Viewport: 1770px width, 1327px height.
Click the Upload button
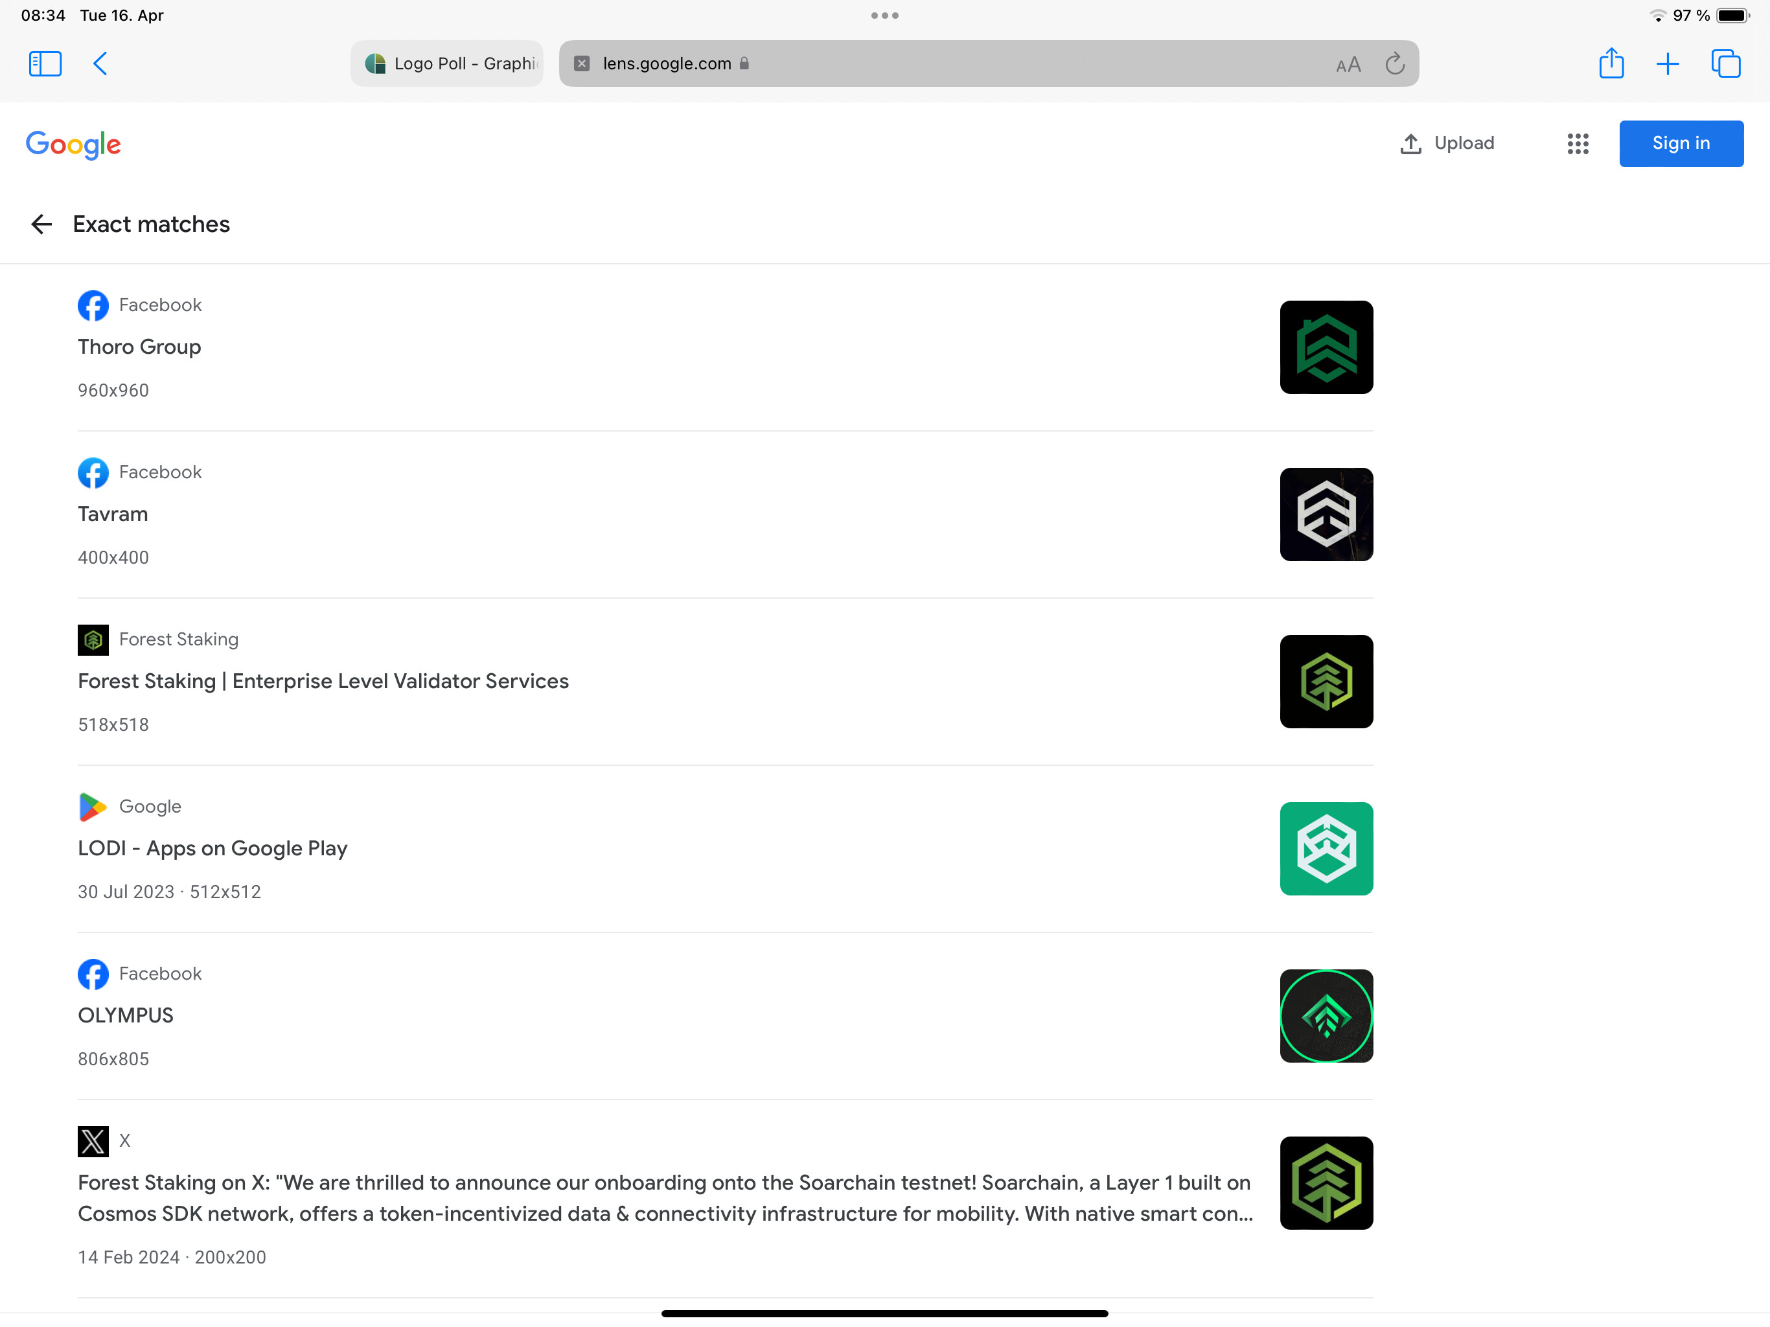click(x=1447, y=144)
